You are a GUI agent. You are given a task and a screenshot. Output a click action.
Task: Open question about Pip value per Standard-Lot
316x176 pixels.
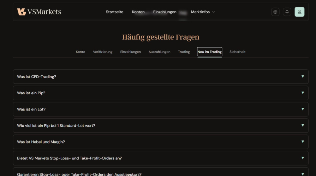point(56,126)
